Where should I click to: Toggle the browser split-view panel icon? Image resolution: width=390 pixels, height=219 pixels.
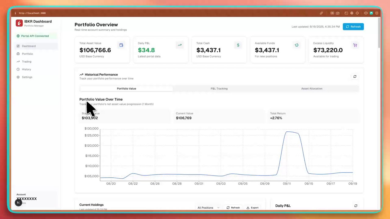click(377, 13)
